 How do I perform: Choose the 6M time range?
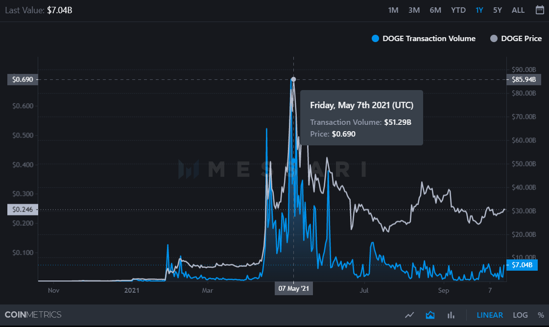(x=435, y=10)
